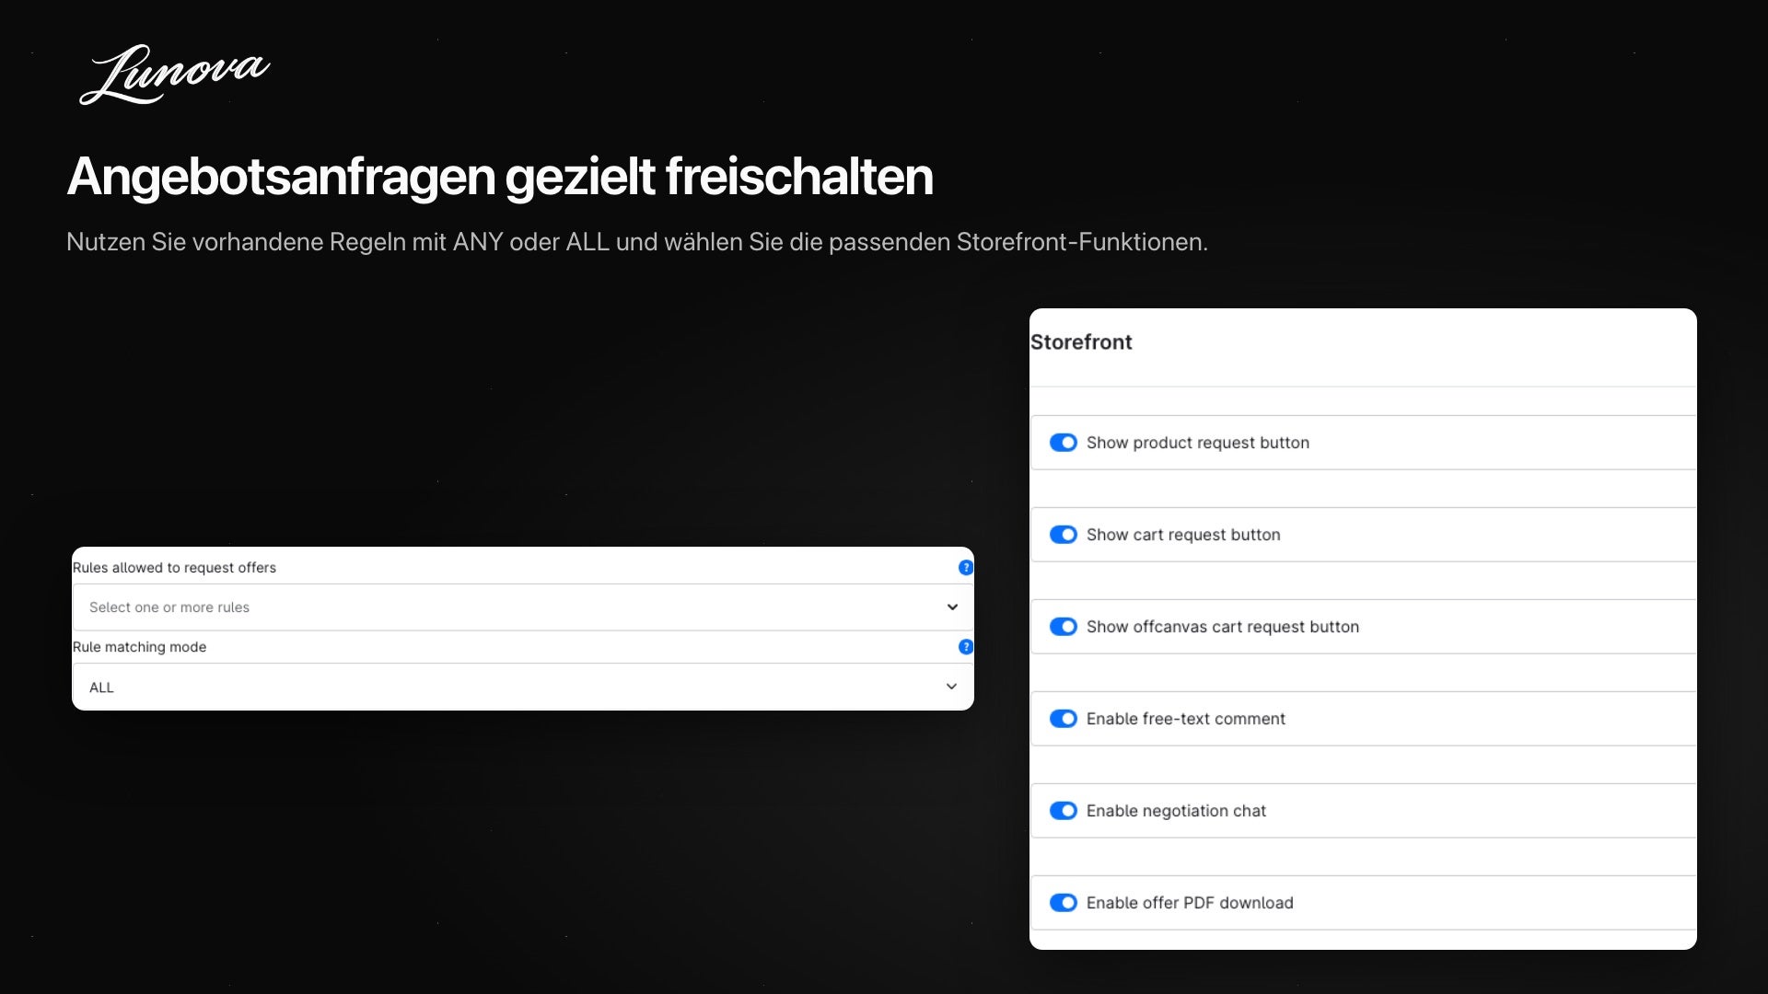Click the Storefront section heading
Screen dimensions: 1768x994
(1081, 342)
